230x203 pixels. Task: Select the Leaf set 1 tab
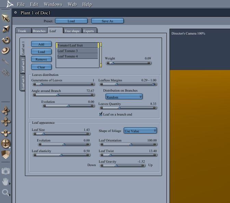point(23,47)
